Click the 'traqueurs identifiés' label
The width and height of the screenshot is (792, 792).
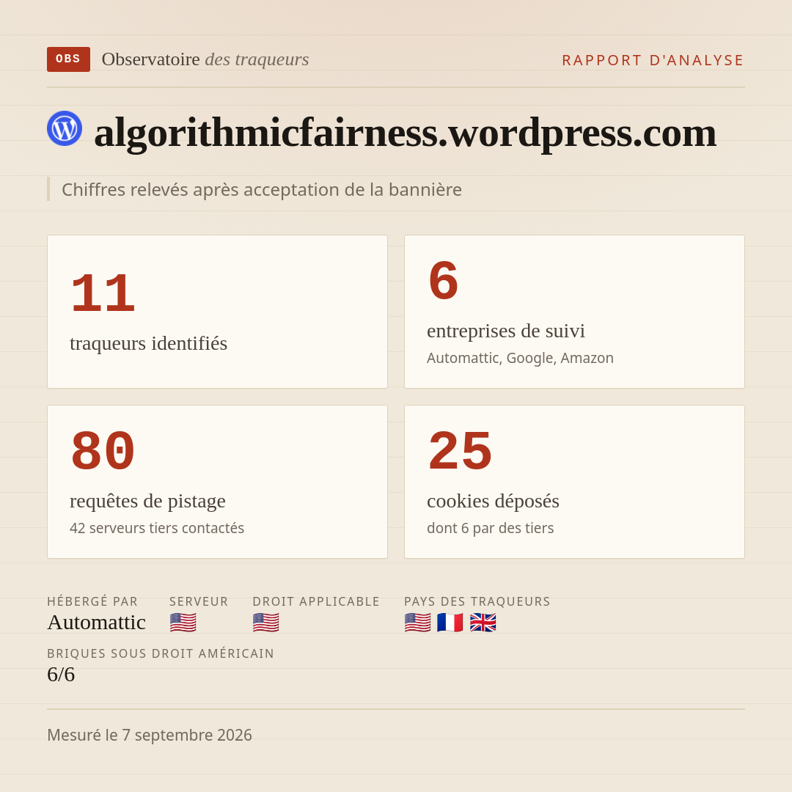point(148,343)
